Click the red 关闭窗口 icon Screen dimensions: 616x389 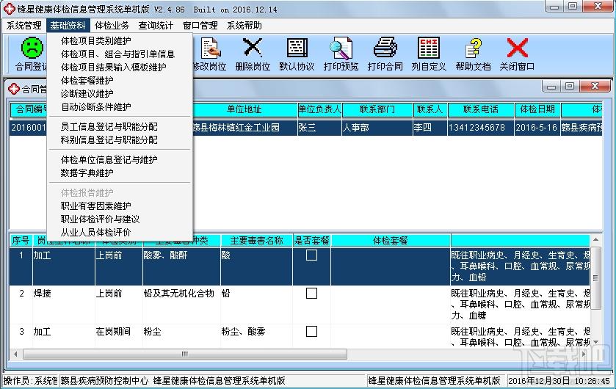click(518, 48)
